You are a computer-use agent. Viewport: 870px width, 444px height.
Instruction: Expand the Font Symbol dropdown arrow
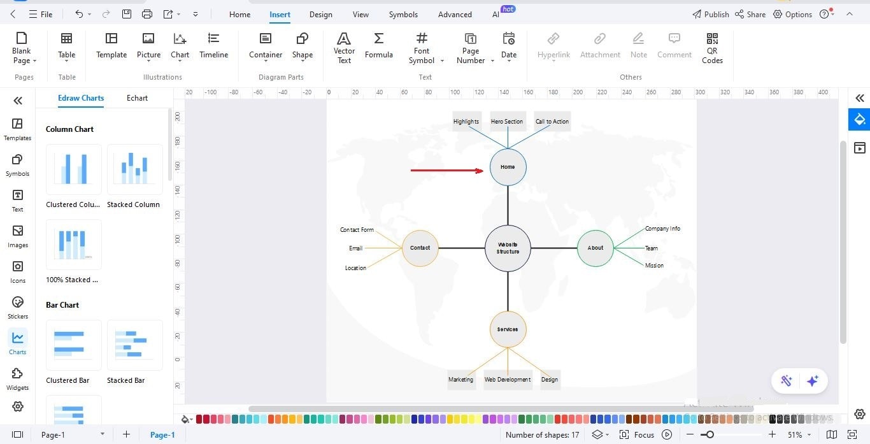[x=442, y=61]
